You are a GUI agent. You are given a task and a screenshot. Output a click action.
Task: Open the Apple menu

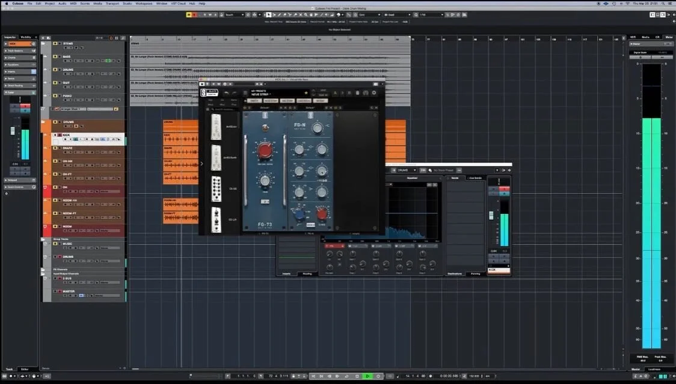point(6,4)
